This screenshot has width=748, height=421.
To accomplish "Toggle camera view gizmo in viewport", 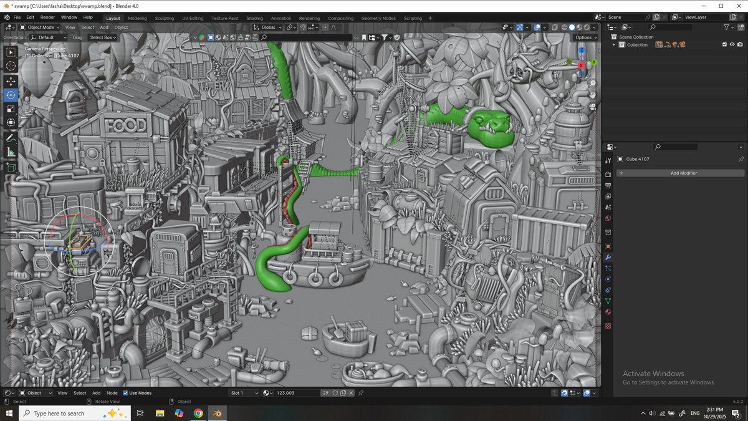I will (592, 107).
